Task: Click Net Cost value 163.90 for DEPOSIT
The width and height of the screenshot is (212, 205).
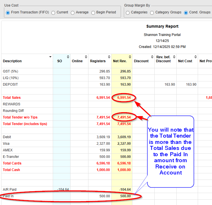Action: pyautogui.click(x=191, y=85)
